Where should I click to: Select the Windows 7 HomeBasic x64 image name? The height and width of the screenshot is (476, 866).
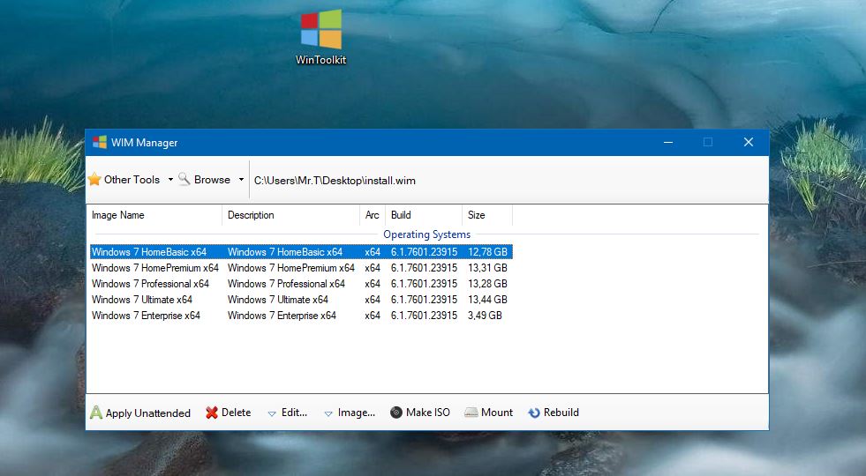tap(149, 252)
